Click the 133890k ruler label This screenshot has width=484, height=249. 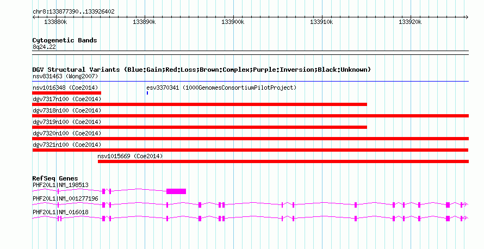[x=144, y=22]
